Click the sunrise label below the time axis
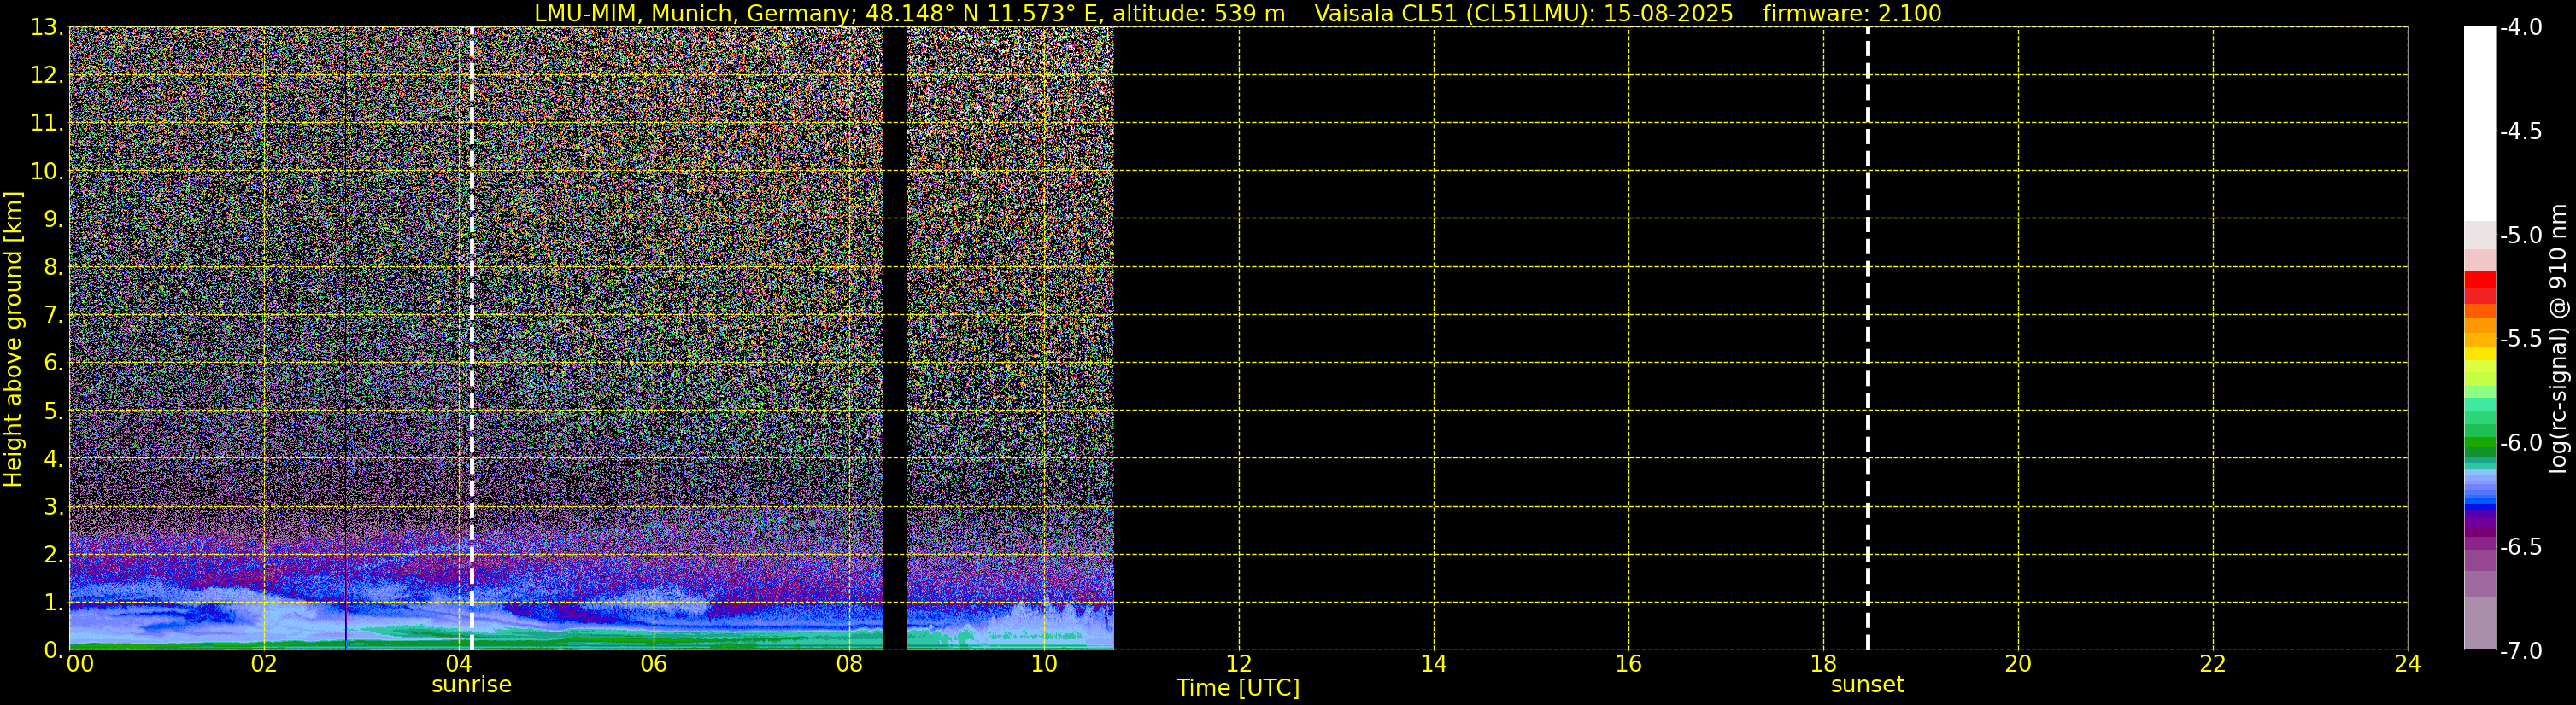The width and height of the screenshot is (2576, 705). (x=471, y=685)
